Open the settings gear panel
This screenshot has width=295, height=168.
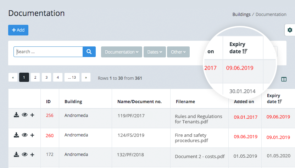coord(290,30)
